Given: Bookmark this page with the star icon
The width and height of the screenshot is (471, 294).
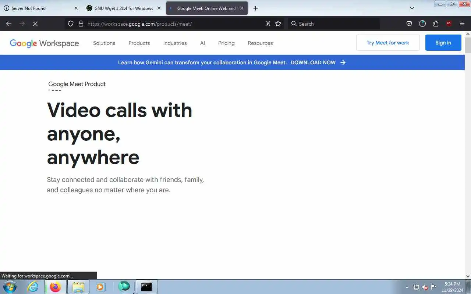Looking at the screenshot, I should 278,24.
